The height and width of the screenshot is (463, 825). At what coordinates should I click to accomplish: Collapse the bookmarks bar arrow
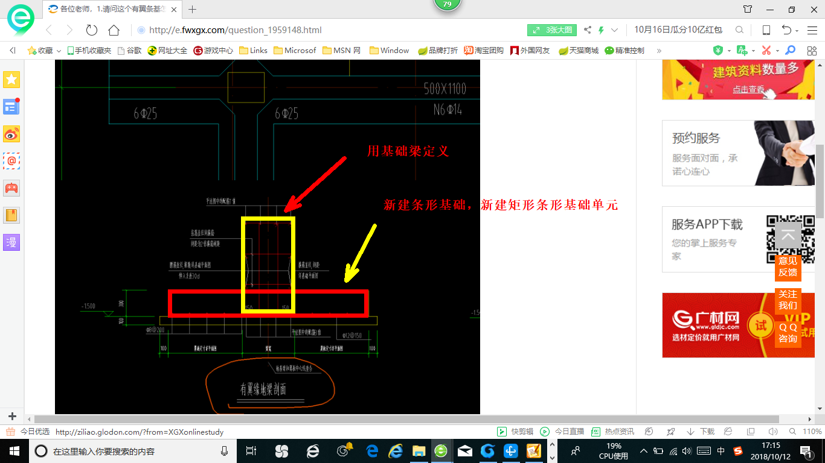coord(13,51)
